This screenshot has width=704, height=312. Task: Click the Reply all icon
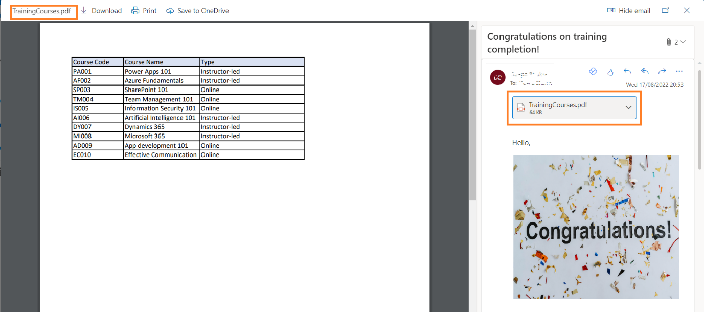click(645, 72)
